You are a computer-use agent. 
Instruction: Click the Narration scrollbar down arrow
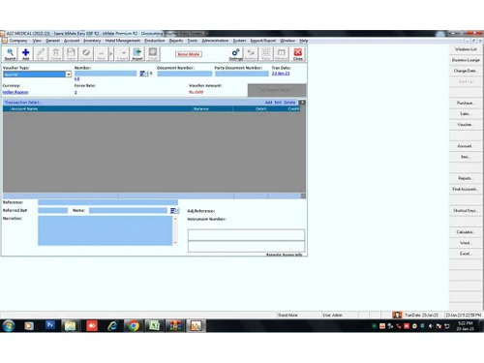pyautogui.click(x=175, y=243)
